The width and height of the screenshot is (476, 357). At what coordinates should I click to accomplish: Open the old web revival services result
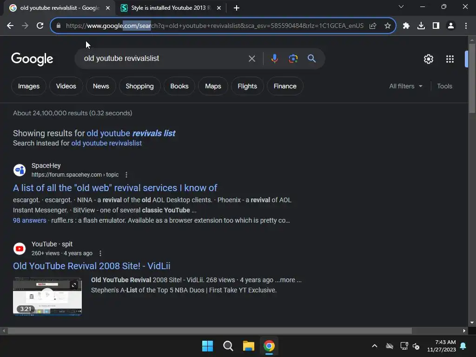(115, 188)
